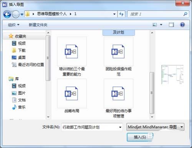Select the 战略布局 map file icon
This screenshot has width=192, height=148.
pos(72,93)
